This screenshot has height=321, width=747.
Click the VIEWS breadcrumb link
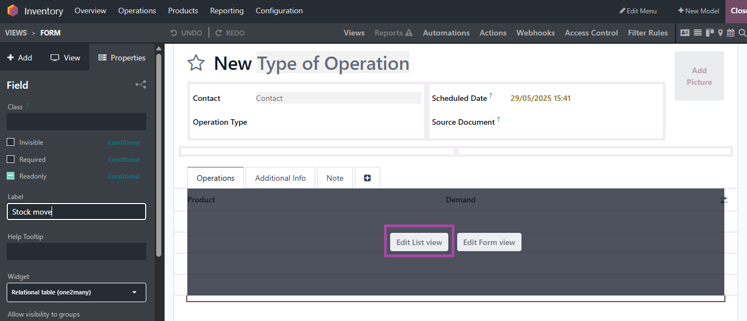pyautogui.click(x=16, y=33)
